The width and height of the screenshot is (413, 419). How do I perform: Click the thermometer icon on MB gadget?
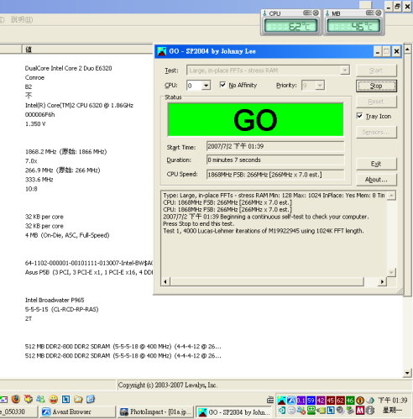(327, 13)
